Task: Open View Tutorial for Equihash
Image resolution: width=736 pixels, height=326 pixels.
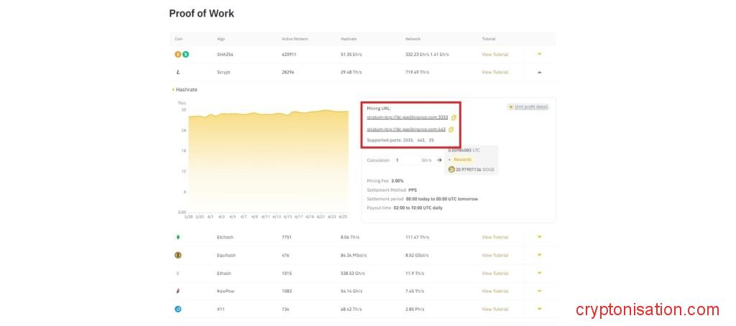Action: 494,255
